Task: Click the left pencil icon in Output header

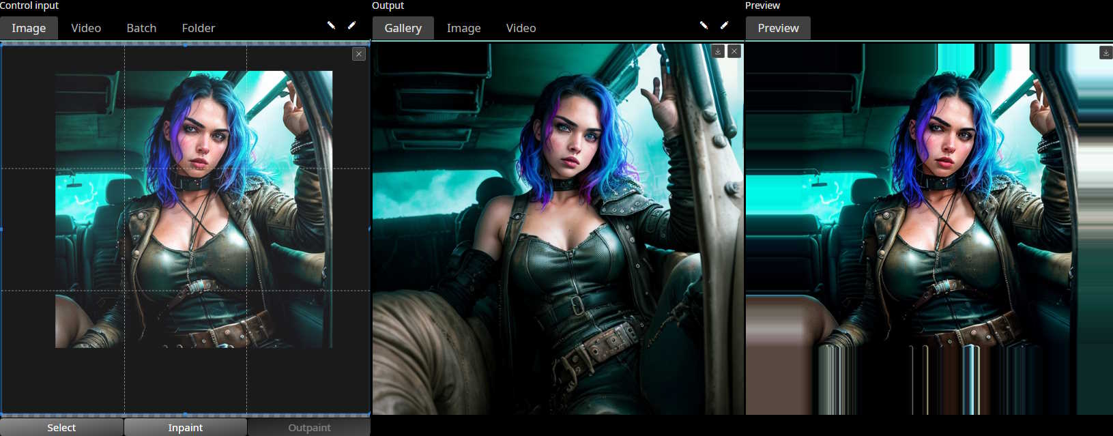Action: pyautogui.click(x=704, y=25)
